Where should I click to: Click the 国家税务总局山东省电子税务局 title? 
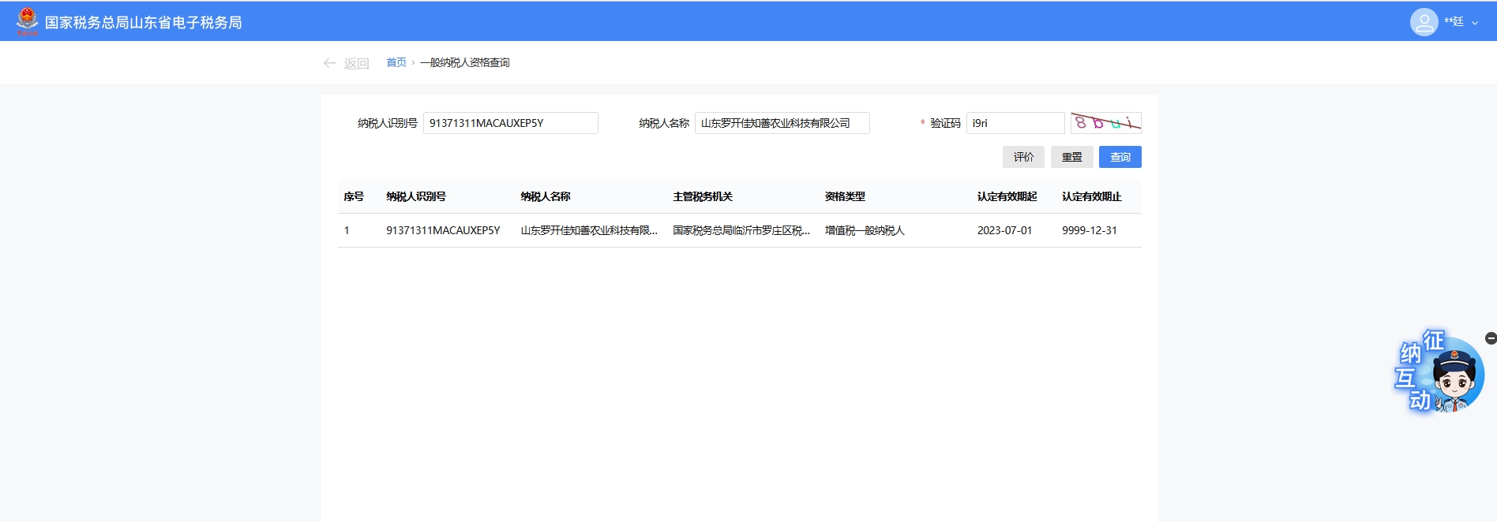pos(143,22)
